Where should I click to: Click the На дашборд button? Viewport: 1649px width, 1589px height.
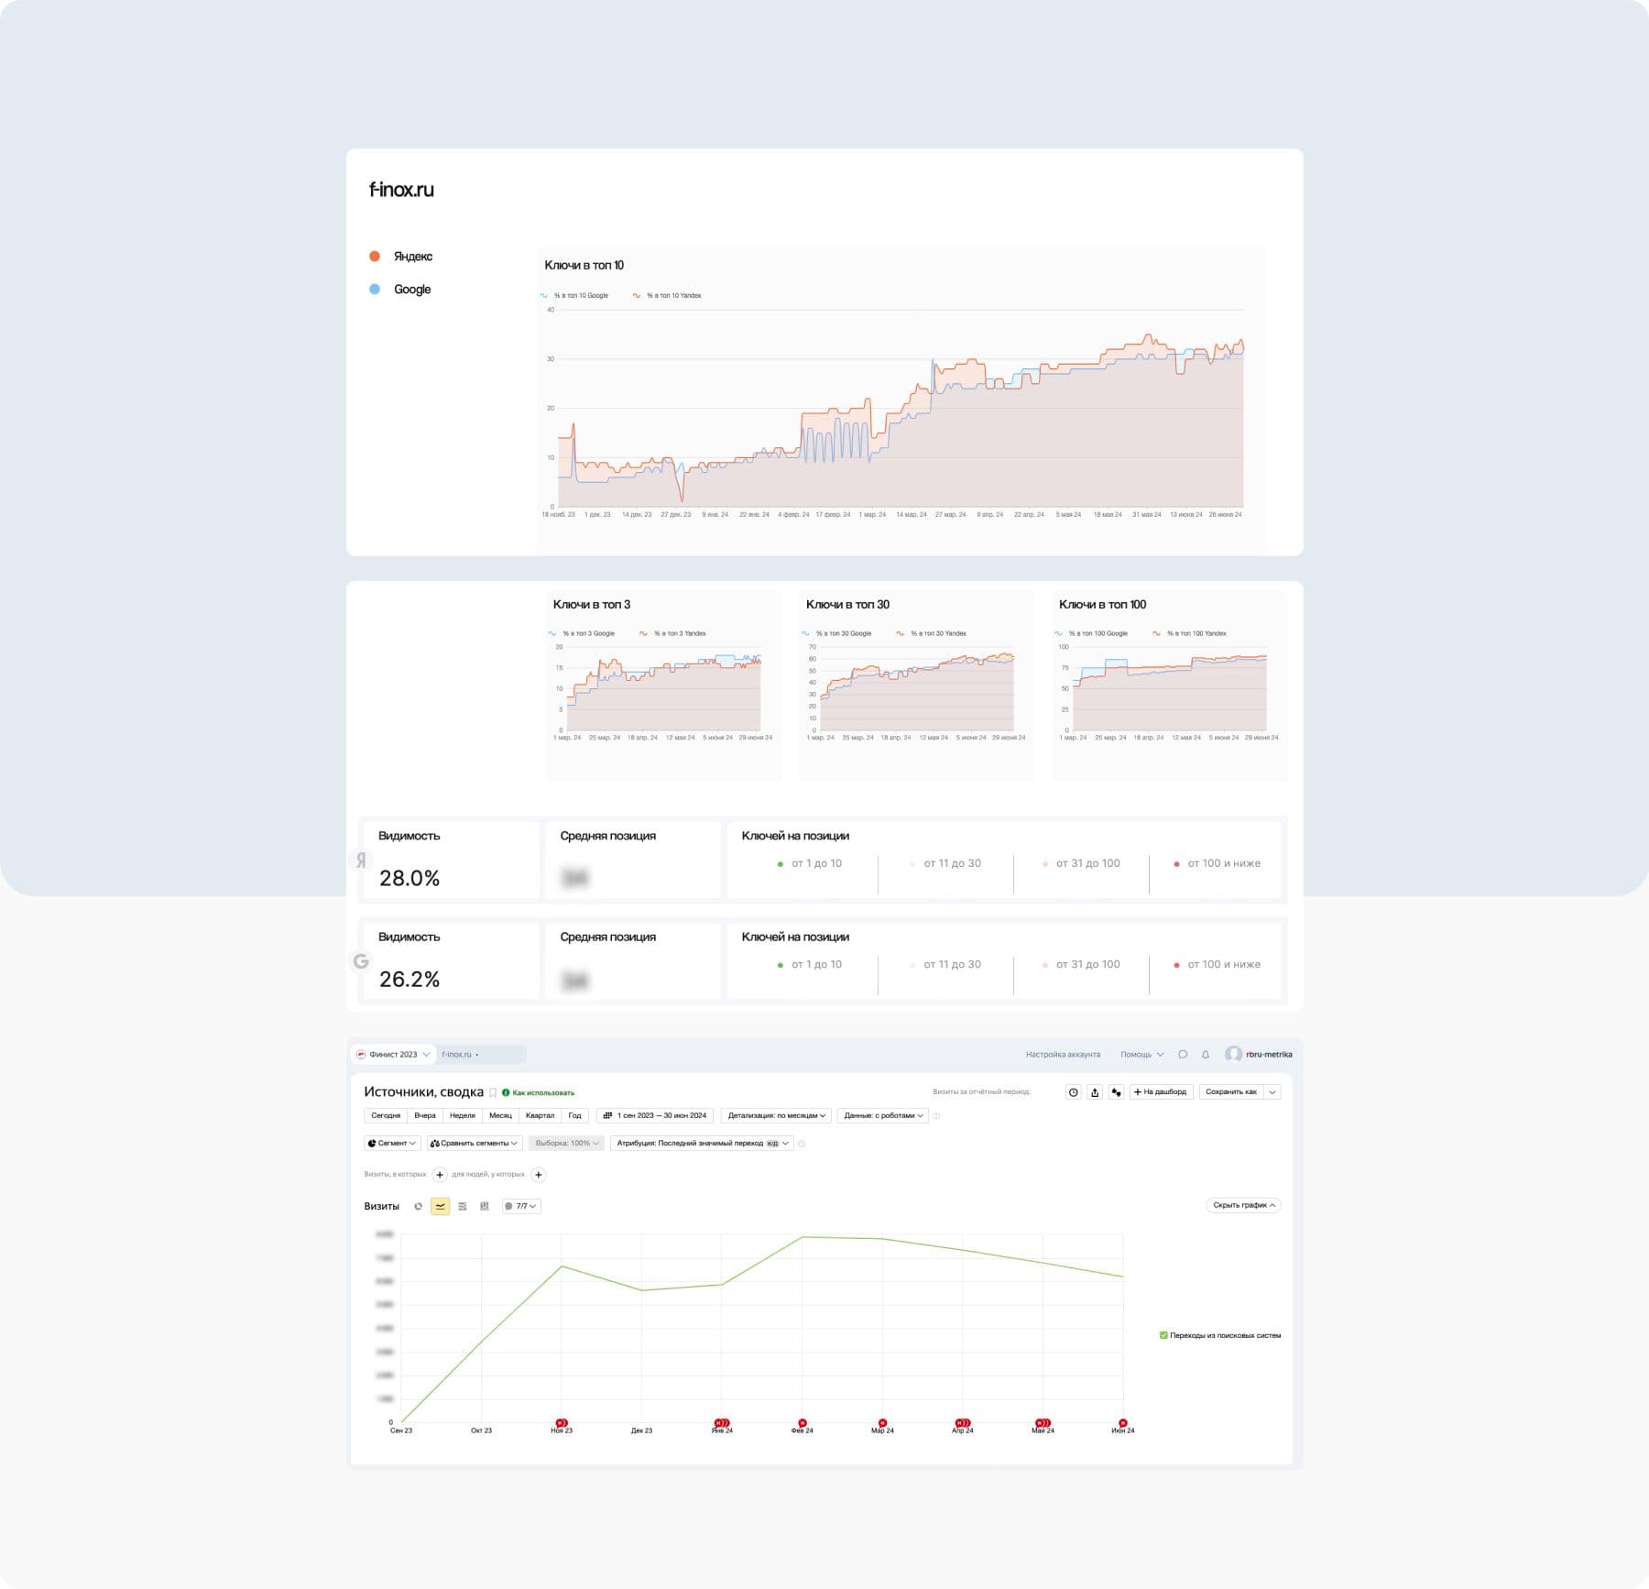pyautogui.click(x=1161, y=1092)
